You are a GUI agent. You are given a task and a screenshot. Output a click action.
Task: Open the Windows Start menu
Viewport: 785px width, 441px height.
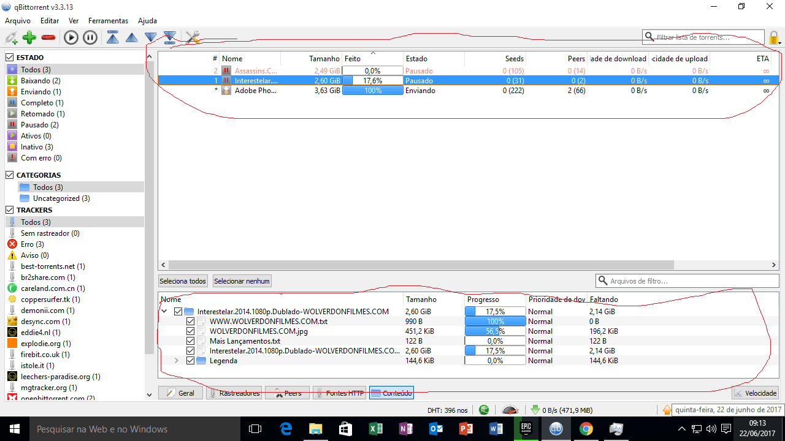tap(15, 429)
